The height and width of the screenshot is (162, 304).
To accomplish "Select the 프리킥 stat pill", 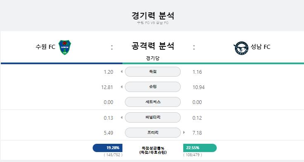I will click(x=153, y=133).
